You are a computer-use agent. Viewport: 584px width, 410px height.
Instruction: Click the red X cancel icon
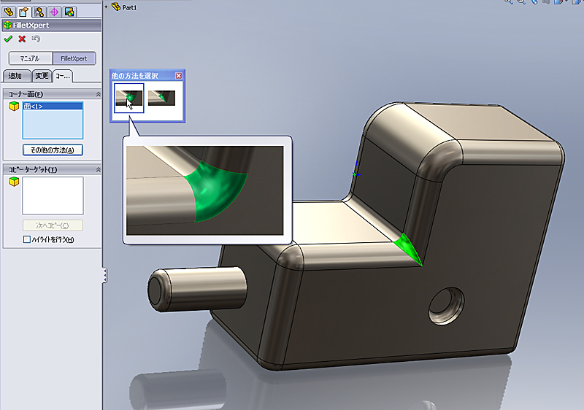pos(22,39)
